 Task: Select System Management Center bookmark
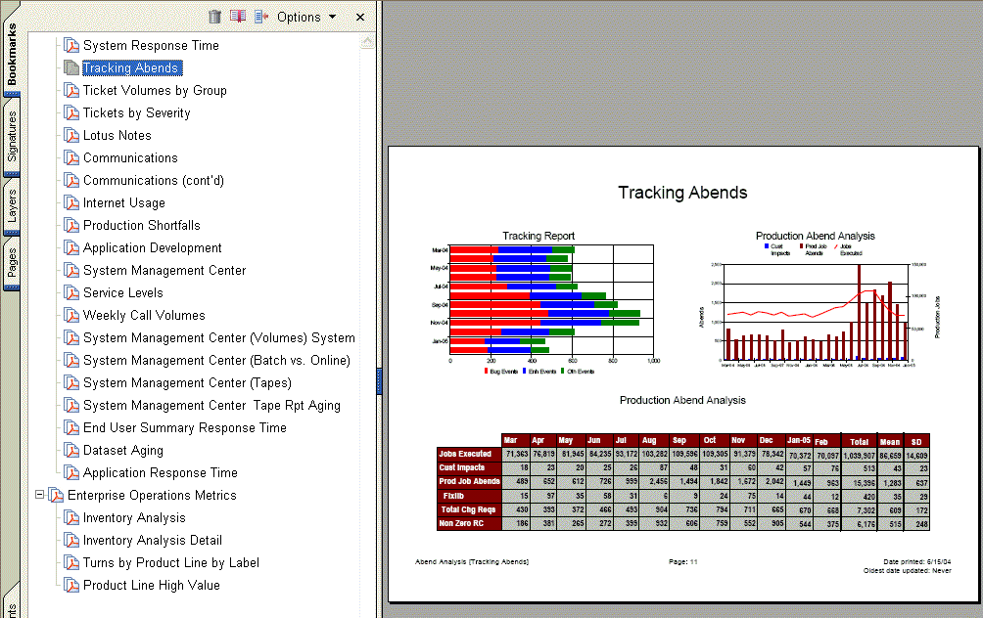164,271
